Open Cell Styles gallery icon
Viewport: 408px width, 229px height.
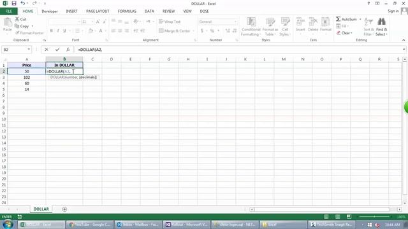[x=285, y=22]
